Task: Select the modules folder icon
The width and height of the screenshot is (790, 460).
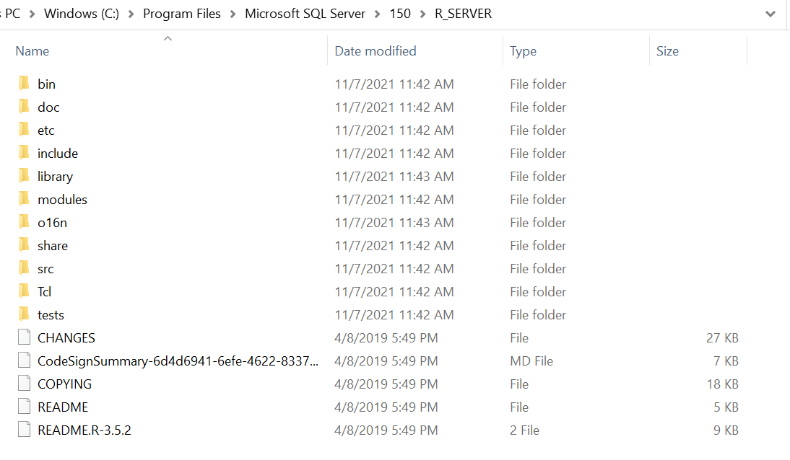Action: click(x=24, y=199)
